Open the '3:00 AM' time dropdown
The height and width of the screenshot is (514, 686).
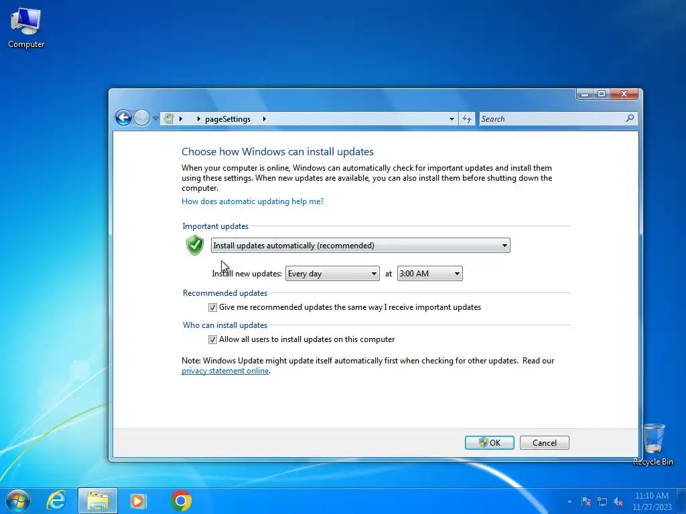tap(429, 274)
